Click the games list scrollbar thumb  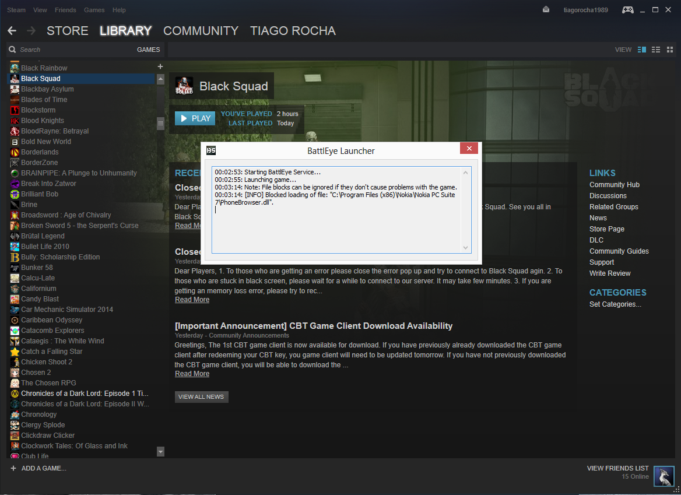(160, 124)
